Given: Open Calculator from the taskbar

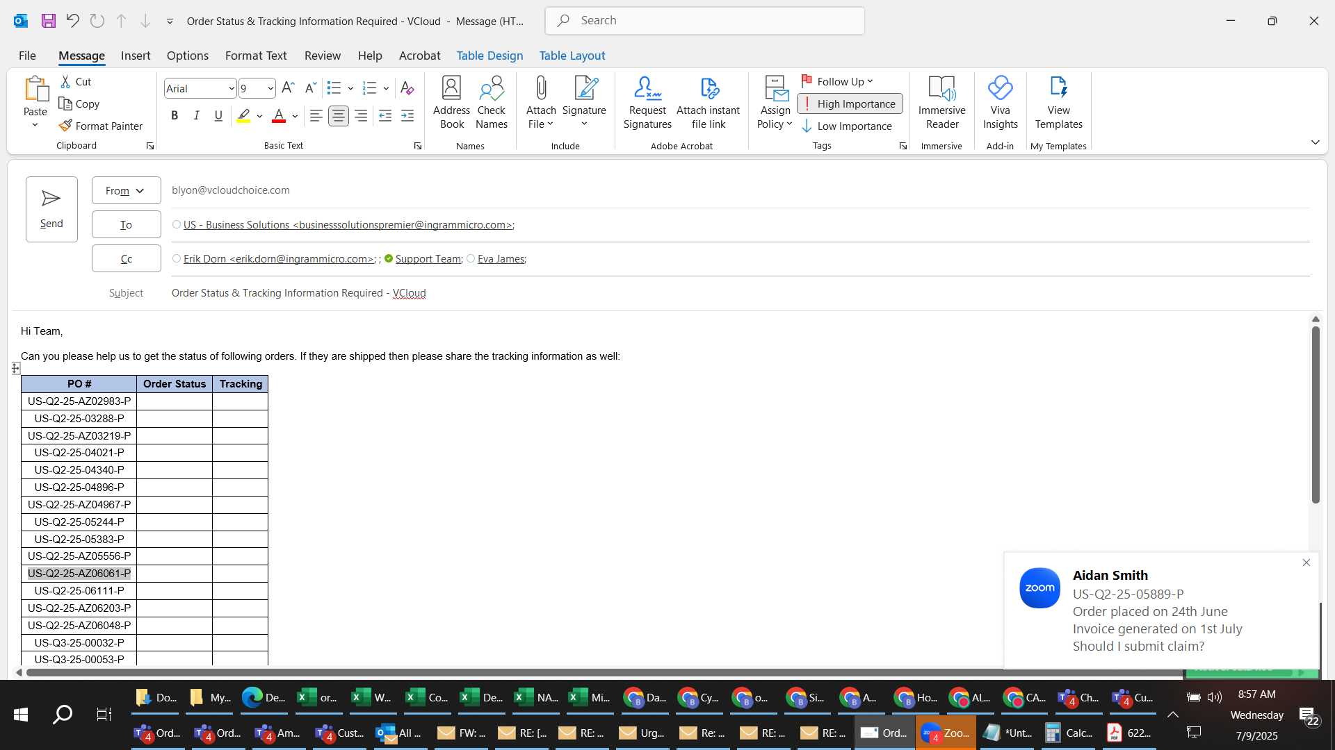Looking at the screenshot, I should click(x=1069, y=733).
